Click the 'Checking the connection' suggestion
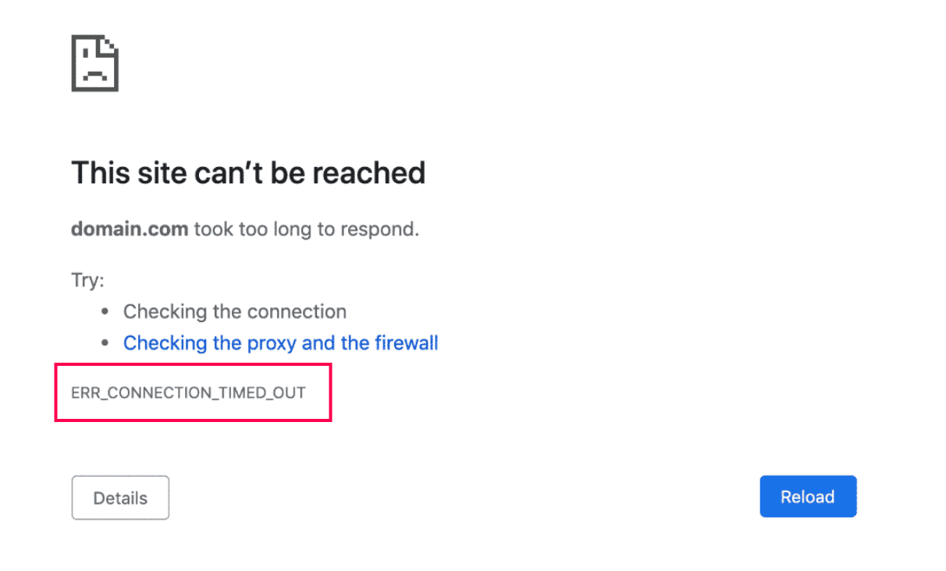The height and width of the screenshot is (571, 946). 234,312
